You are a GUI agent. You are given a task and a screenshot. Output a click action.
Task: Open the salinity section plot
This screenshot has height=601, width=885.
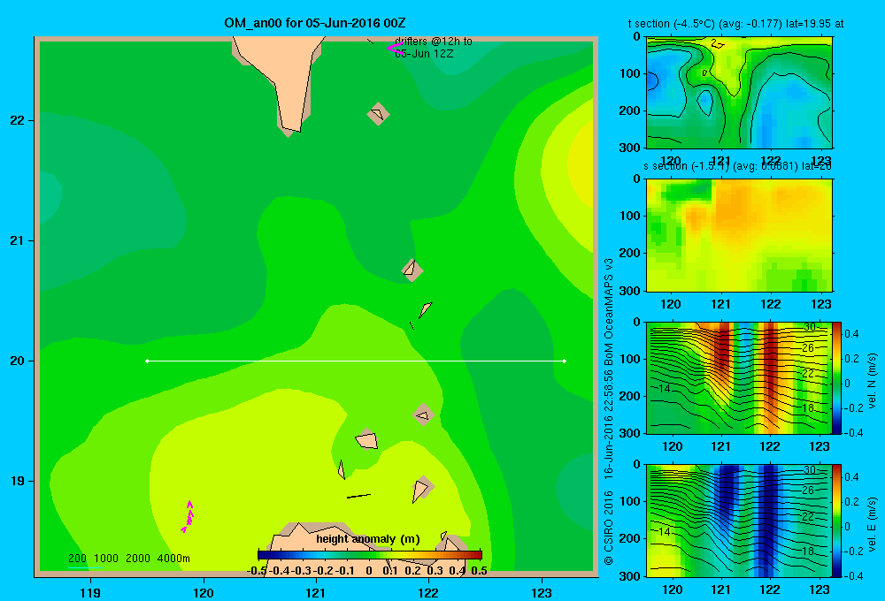pos(739,235)
